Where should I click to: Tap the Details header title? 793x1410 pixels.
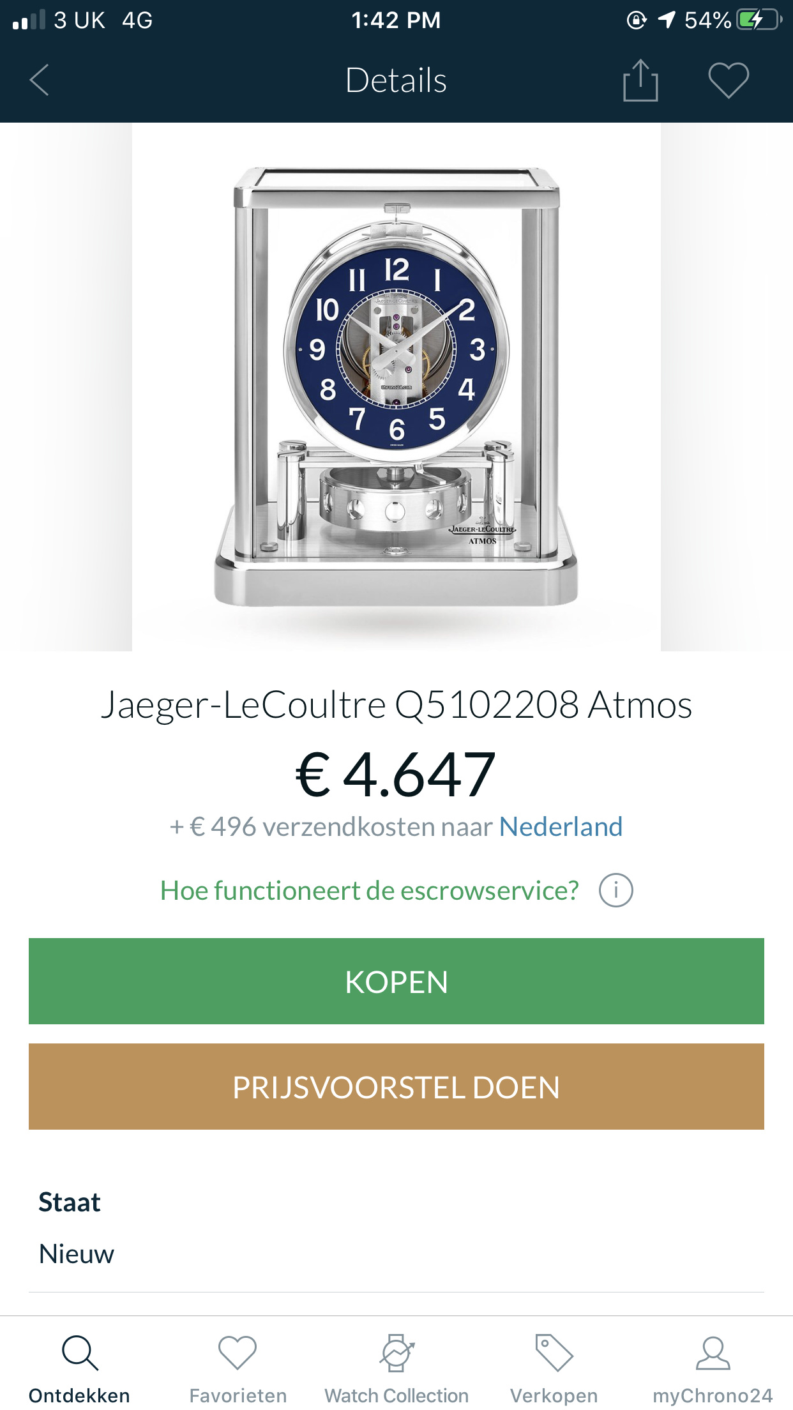pyautogui.click(x=396, y=80)
